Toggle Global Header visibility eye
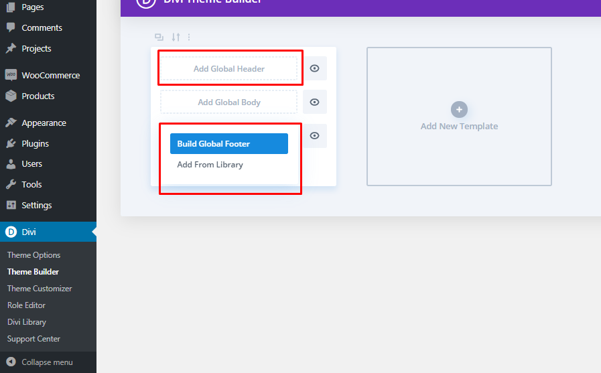Screen dimensions: 601x373 tap(315, 68)
